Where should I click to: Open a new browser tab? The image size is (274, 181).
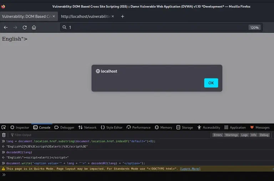click(x=122, y=16)
